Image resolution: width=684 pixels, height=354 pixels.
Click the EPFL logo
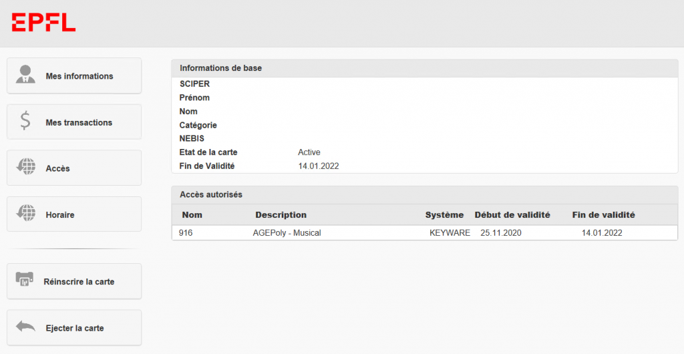pyautogui.click(x=43, y=23)
